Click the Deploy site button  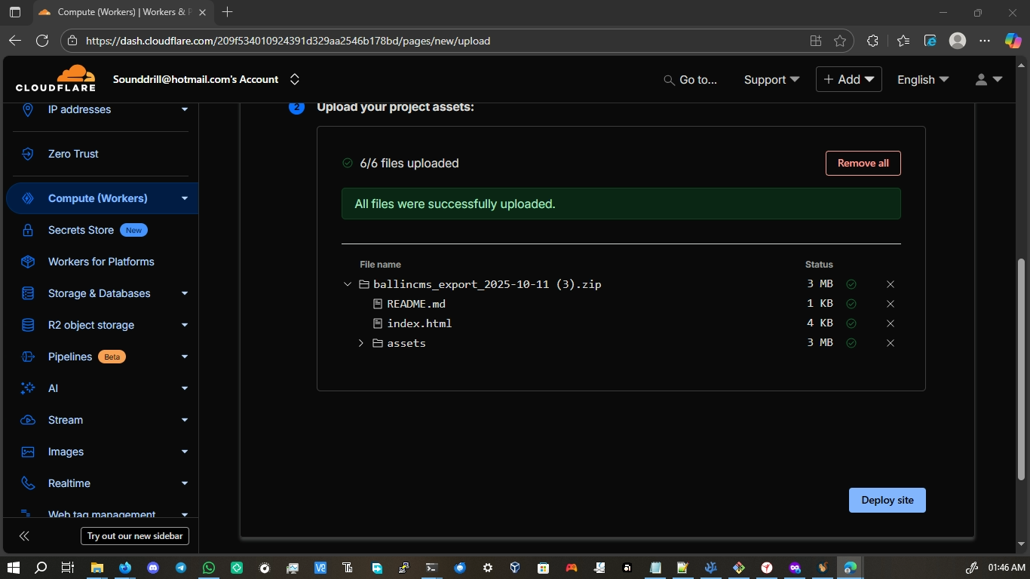886,500
